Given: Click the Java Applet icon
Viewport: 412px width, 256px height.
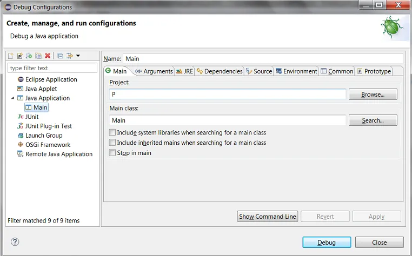Looking at the screenshot, I should (x=20, y=89).
